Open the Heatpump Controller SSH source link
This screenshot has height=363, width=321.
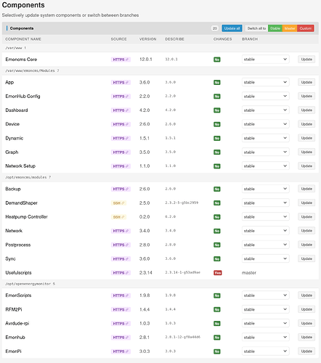point(118,217)
